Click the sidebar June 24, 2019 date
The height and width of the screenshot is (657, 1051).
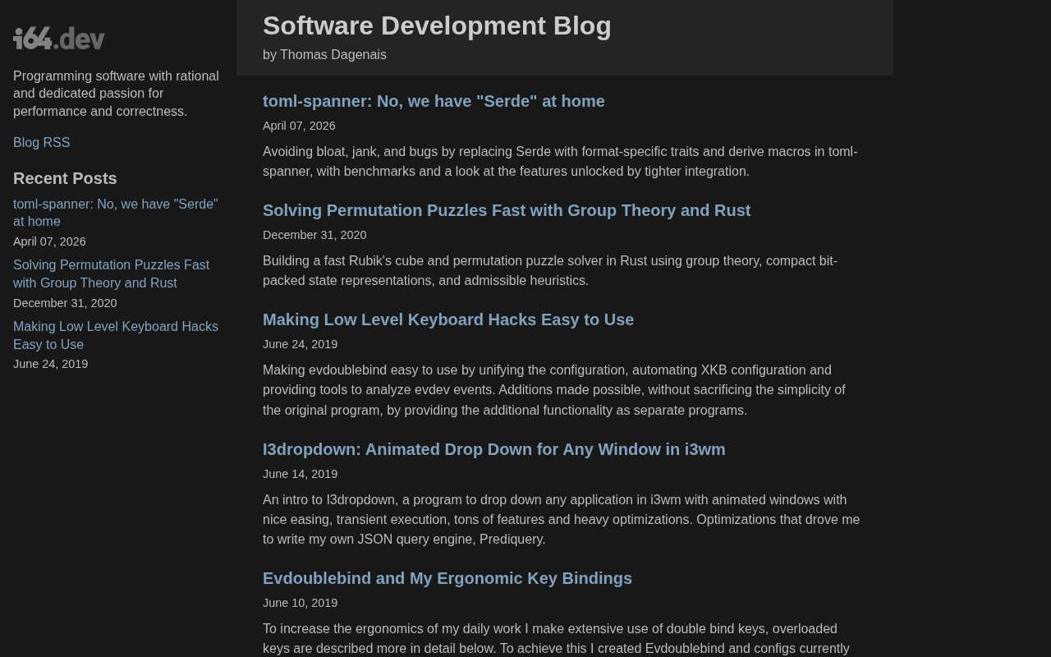coord(50,364)
